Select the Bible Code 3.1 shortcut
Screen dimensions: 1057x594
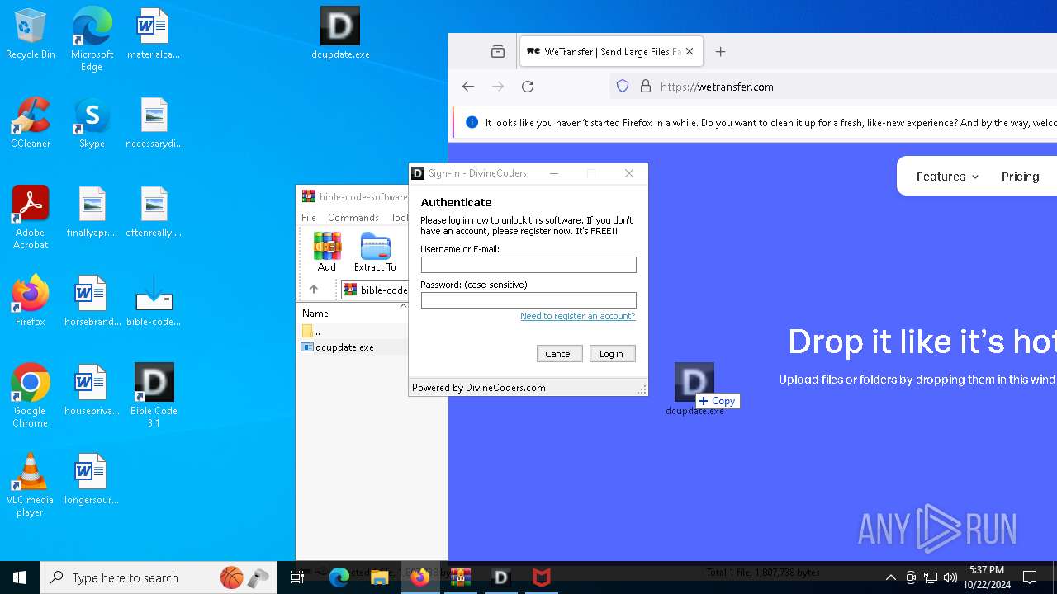(x=154, y=396)
